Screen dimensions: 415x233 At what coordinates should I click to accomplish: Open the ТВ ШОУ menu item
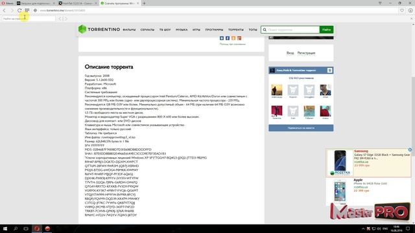tap(165, 30)
